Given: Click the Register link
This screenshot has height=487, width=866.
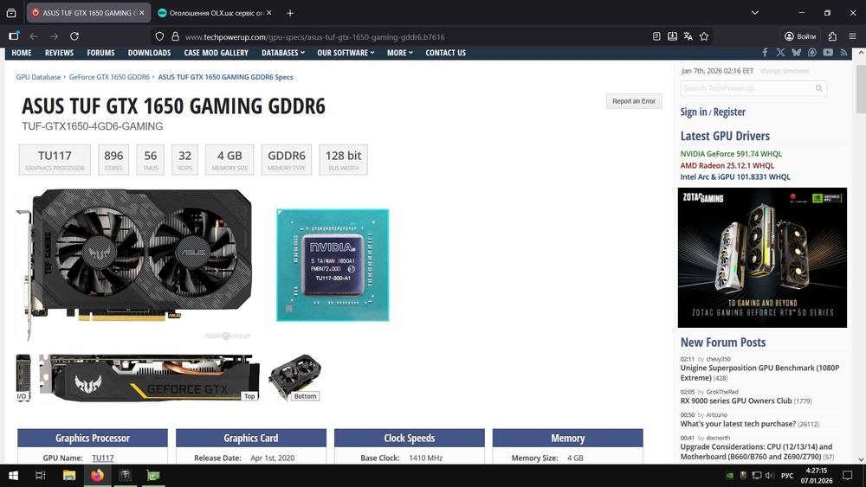Looking at the screenshot, I should [729, 112].
